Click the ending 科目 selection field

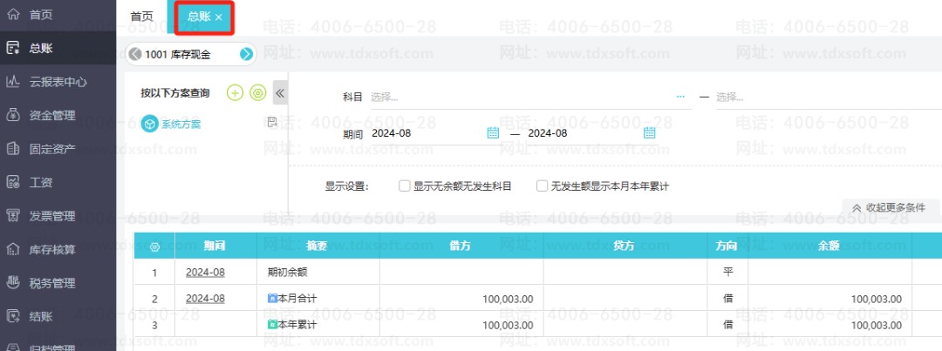829,98
